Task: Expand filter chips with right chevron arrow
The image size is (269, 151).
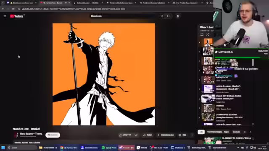Action: pos(251,132)
